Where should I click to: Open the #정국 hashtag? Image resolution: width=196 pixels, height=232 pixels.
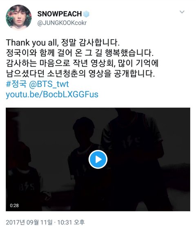[x=16, y=84]
